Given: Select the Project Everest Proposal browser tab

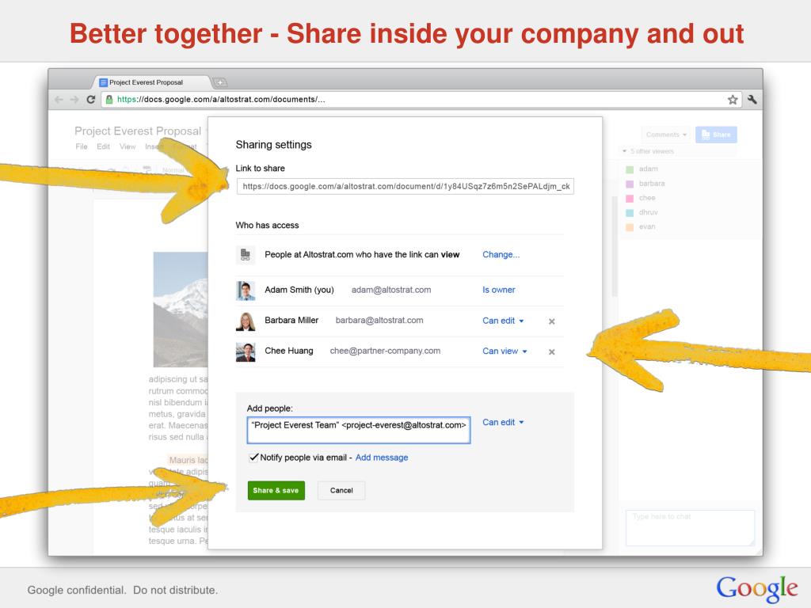Looking at the screenshot, I should pyautogui.click(x=152, y=82).
